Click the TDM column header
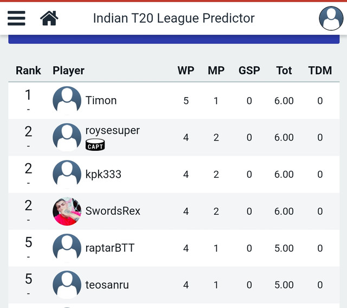 coord(320,70)
